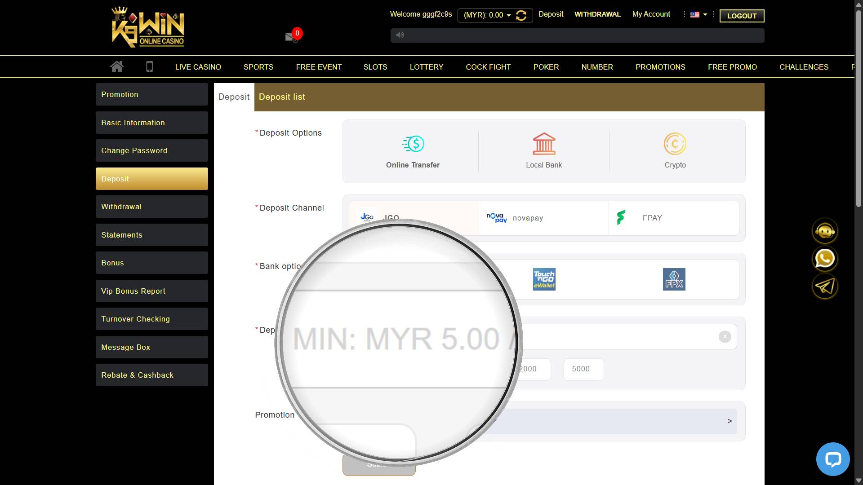Viewport: 863px width, 485px height.
Task: Contact support via WhatsApp icon
Action: point(825,259)
